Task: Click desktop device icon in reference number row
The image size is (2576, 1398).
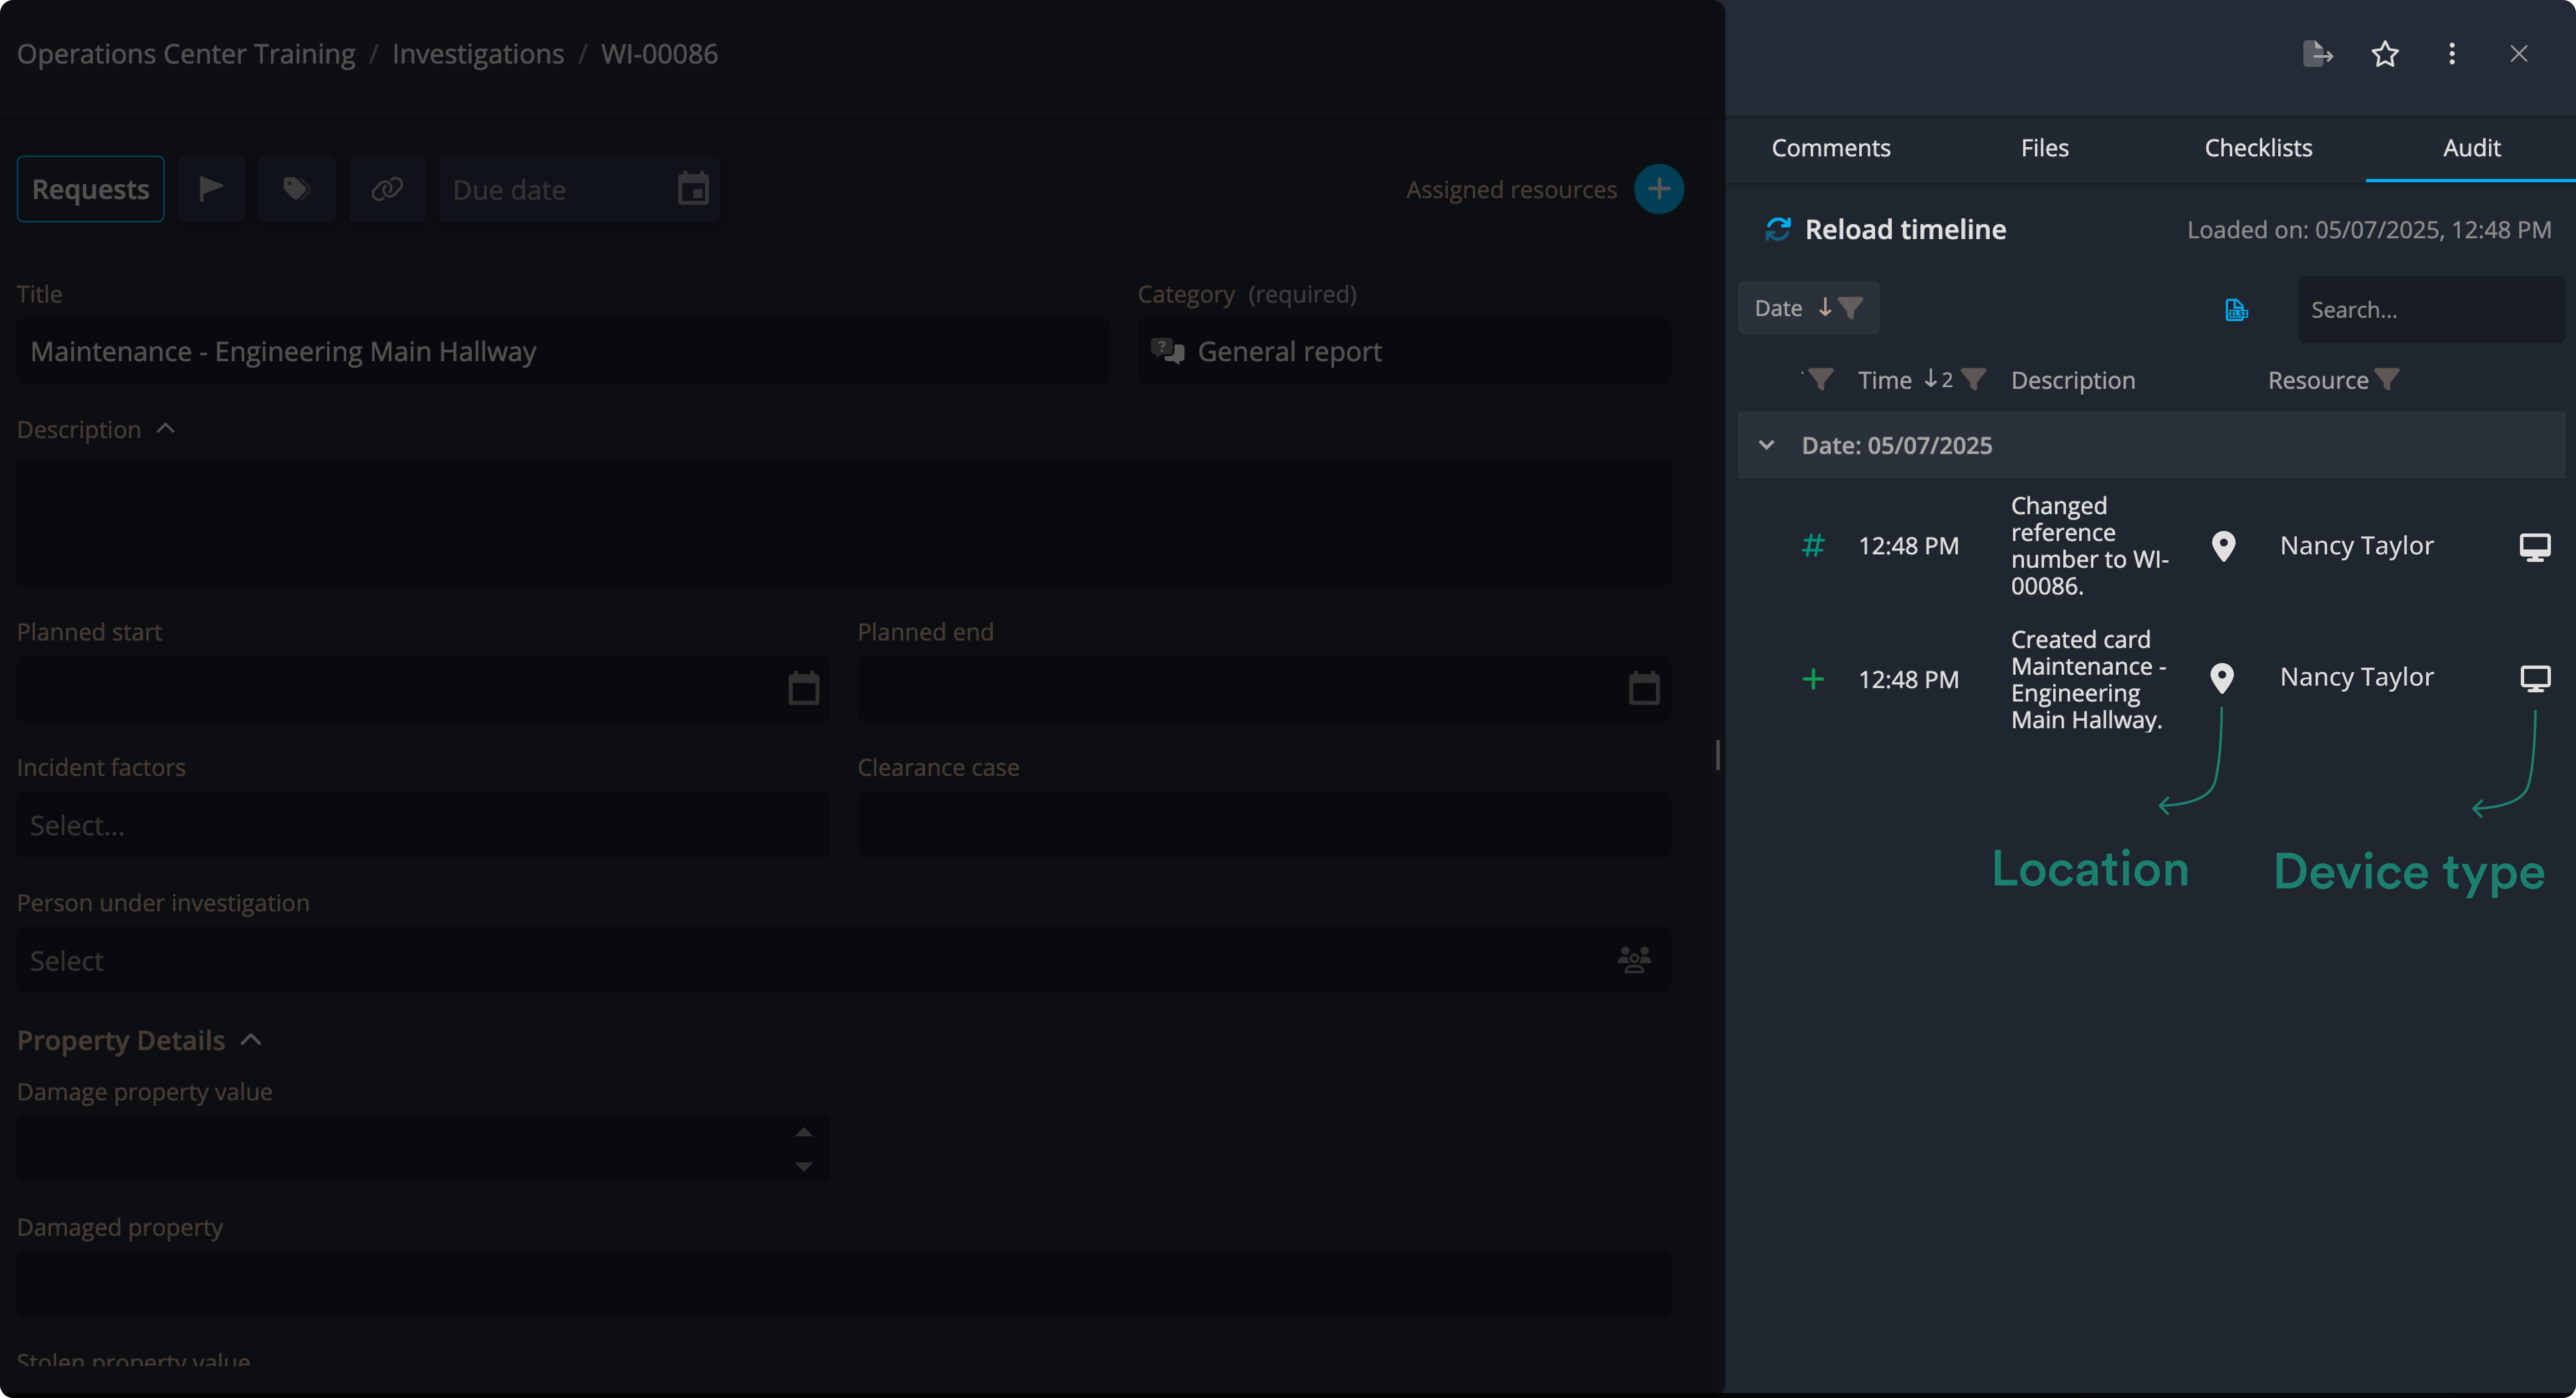Action: (x=2535, y=547)
